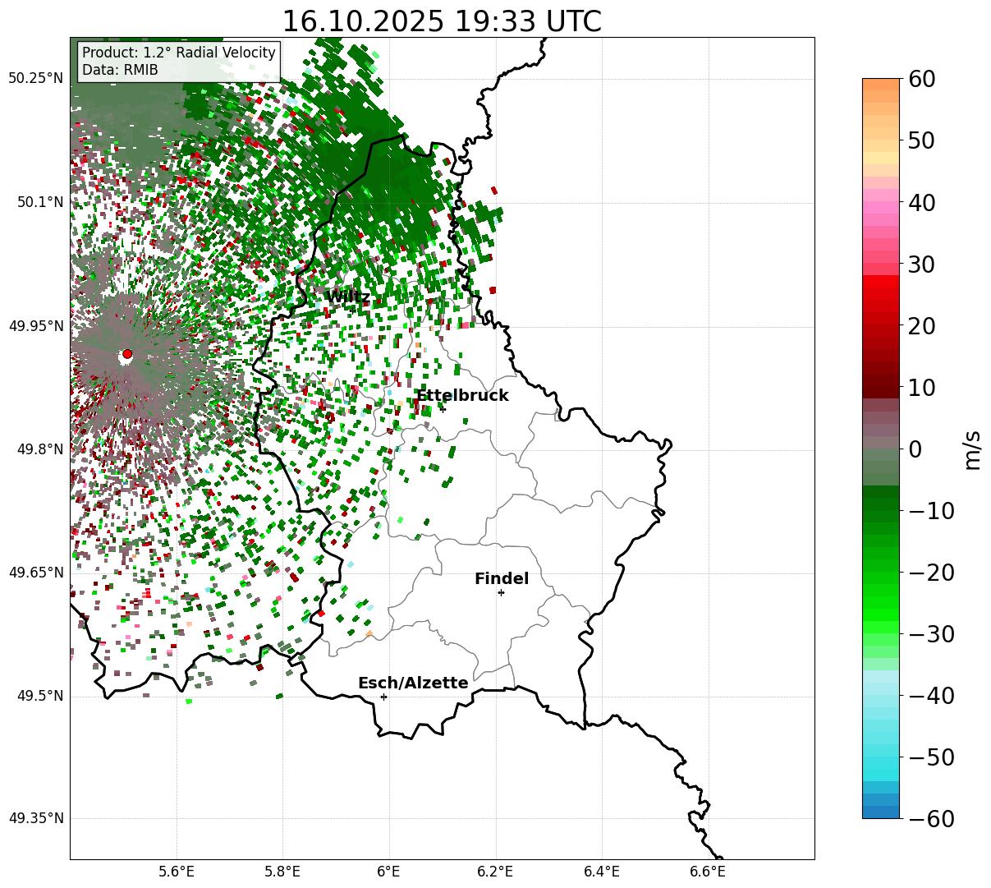Image resolution: width=991 pixels, height=888 pixels.
Task: Click the 6.6°E longitude tick label
Action: [708, 871]
